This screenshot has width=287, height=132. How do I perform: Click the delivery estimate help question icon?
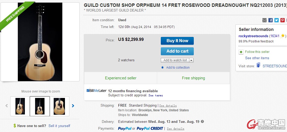pyautogui.click(x=202, y=121)
